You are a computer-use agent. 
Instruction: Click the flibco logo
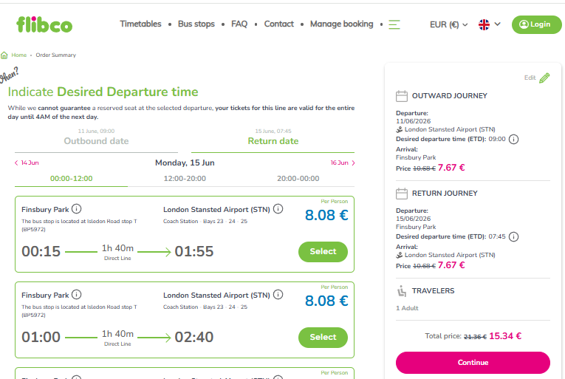pyautogui.click(x=44, y=24)
